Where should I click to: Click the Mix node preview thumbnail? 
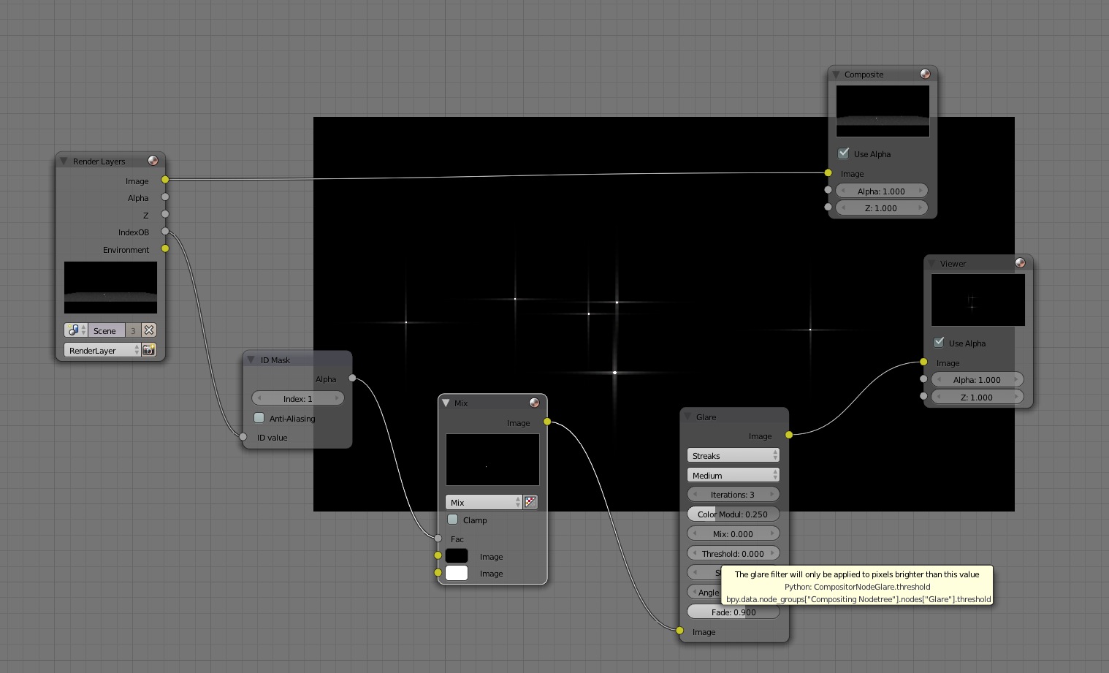coord(492,460)
